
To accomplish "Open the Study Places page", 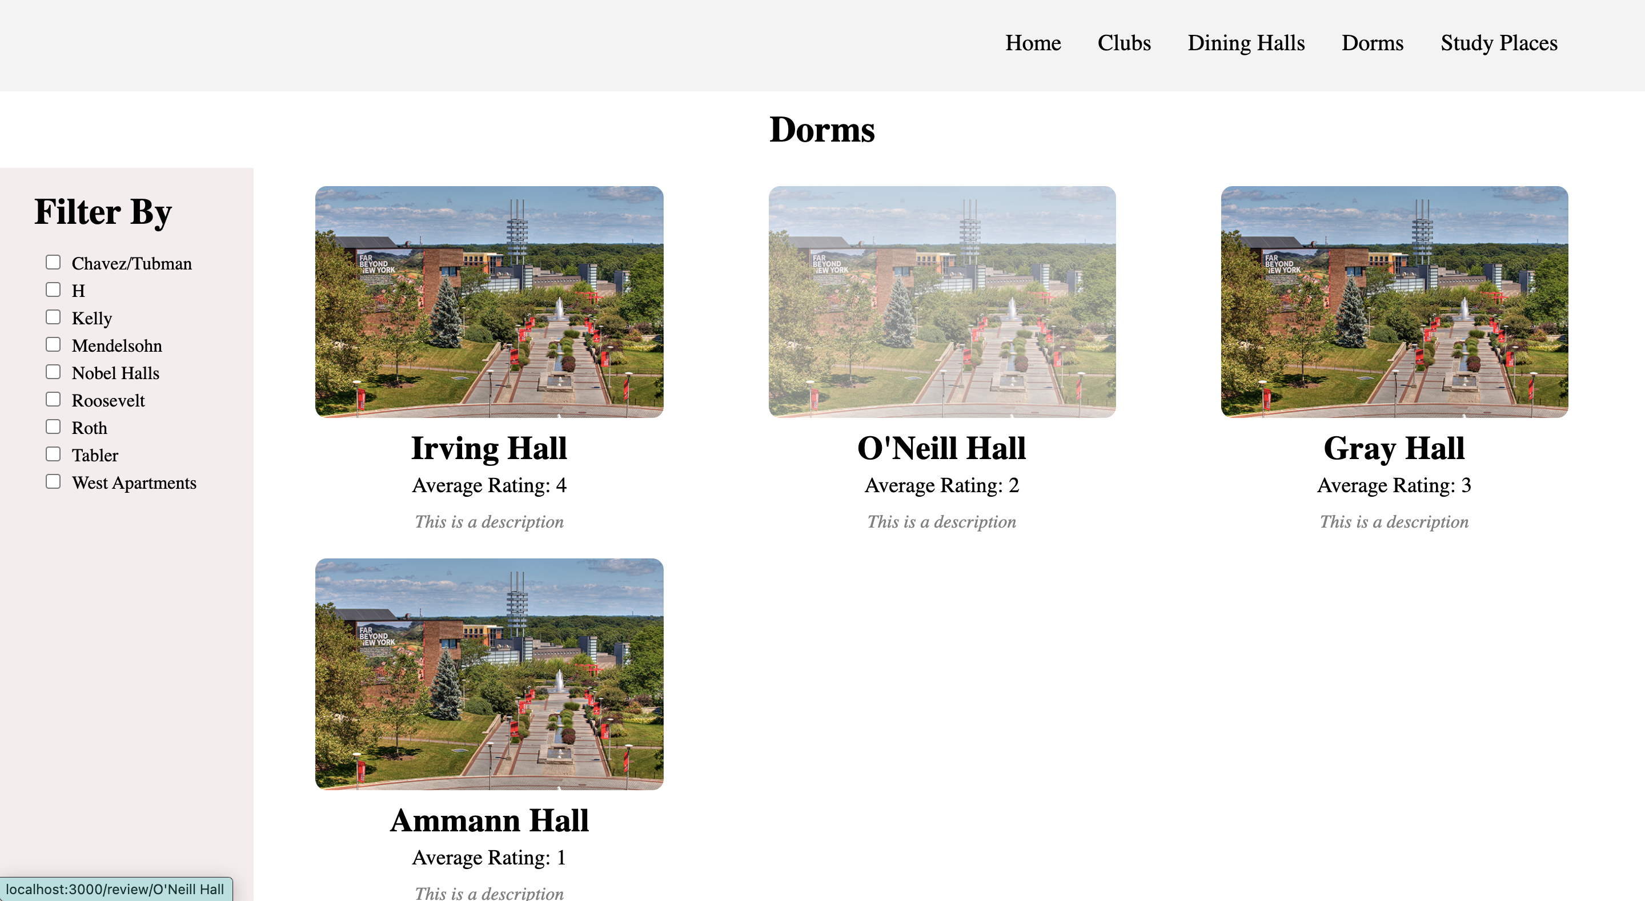I will point(1499,43).
